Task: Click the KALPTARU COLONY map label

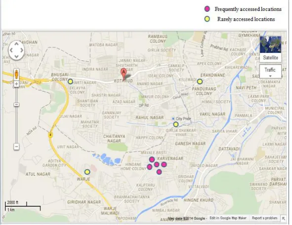Action: tap(146, 187)
